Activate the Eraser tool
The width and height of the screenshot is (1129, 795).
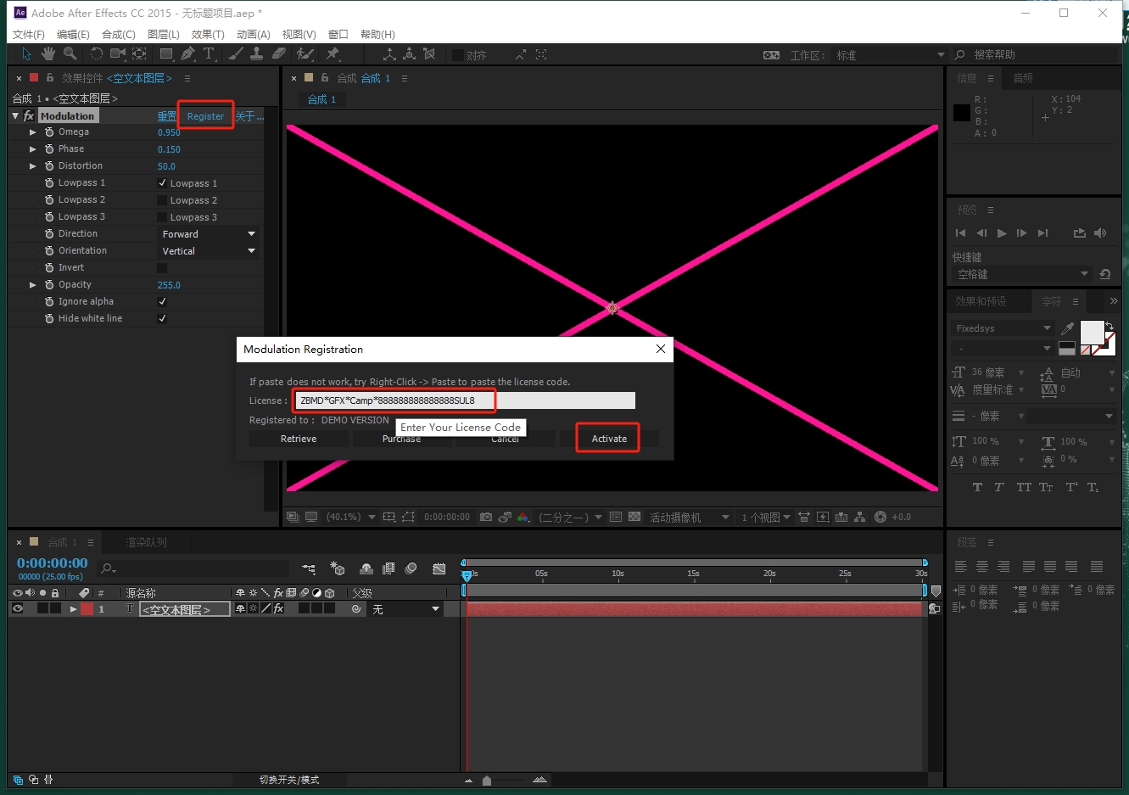coord(279,53)
